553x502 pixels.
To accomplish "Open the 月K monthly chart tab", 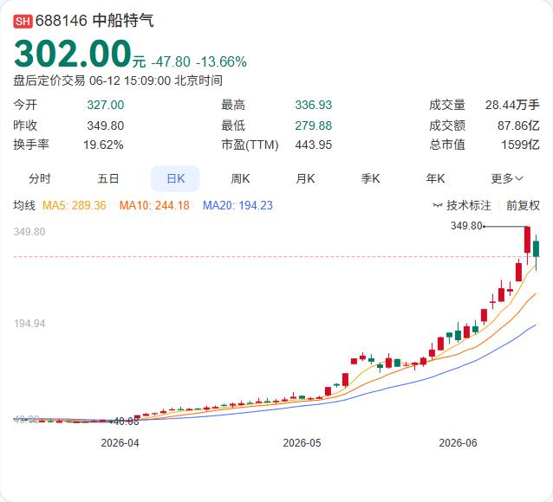I will [x=305, y=178].
